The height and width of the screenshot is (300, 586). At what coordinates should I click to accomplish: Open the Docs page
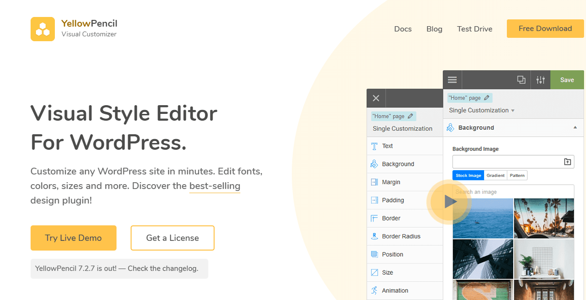coord(403,29)
